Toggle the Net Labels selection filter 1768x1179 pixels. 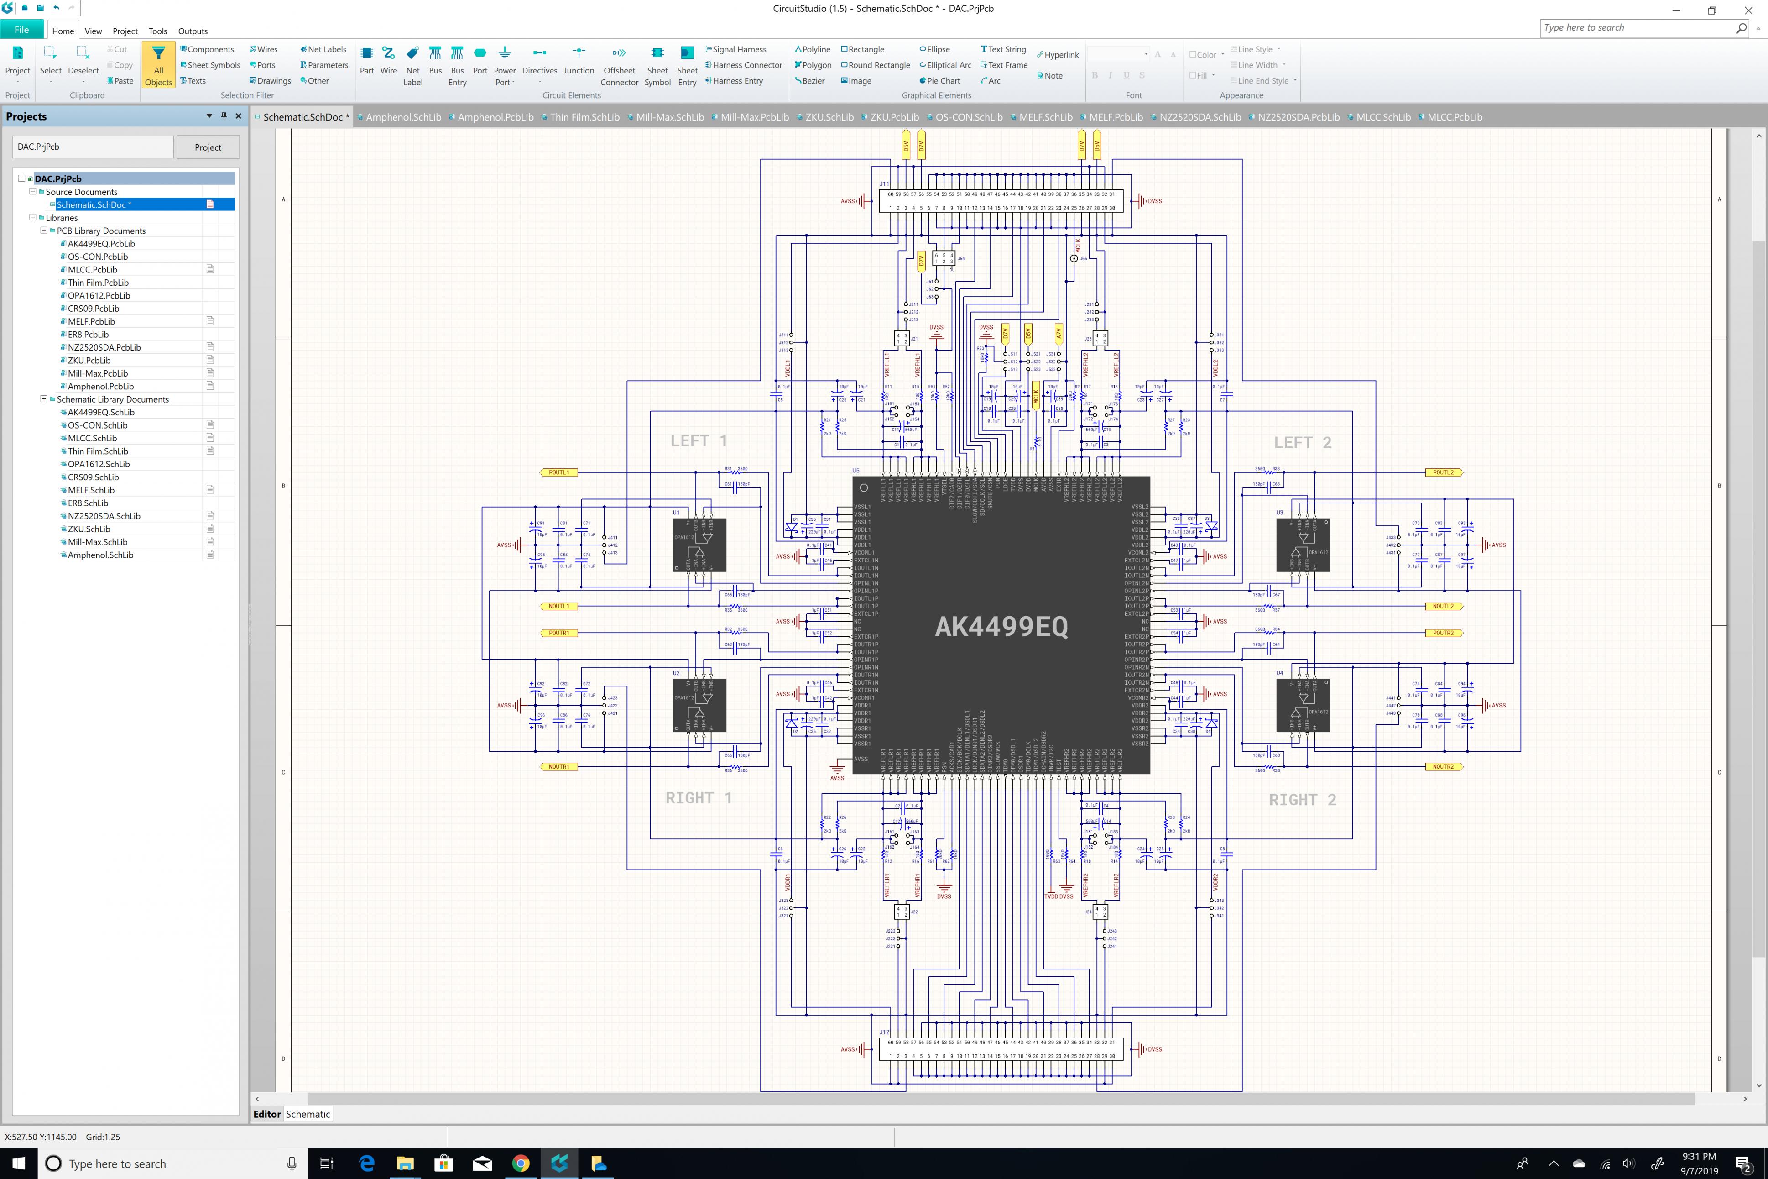pos(323,50)
